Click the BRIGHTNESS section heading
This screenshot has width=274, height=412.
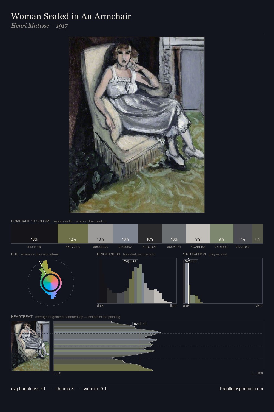pyautogui.click(x=109, y=254)
